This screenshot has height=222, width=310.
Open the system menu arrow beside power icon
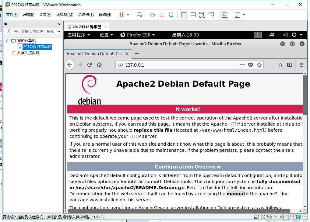(301, 35)
